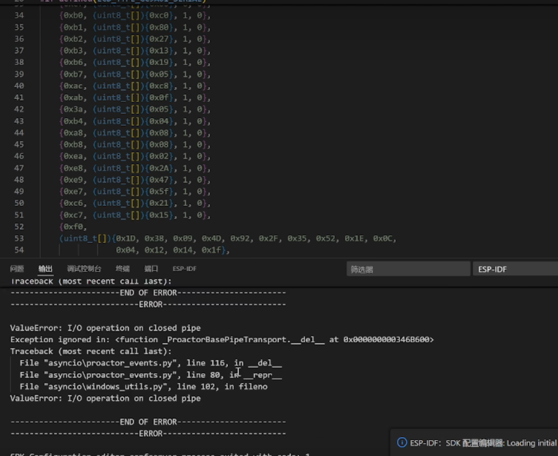
Task: Click line number 34 in the gutter
Action: point(19,15)
